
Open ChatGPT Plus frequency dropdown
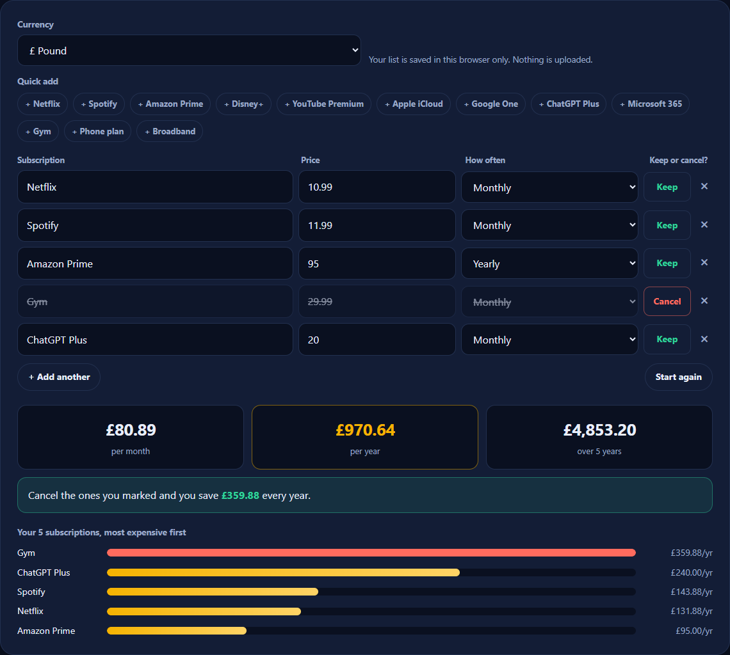click(x=549, y=340)
